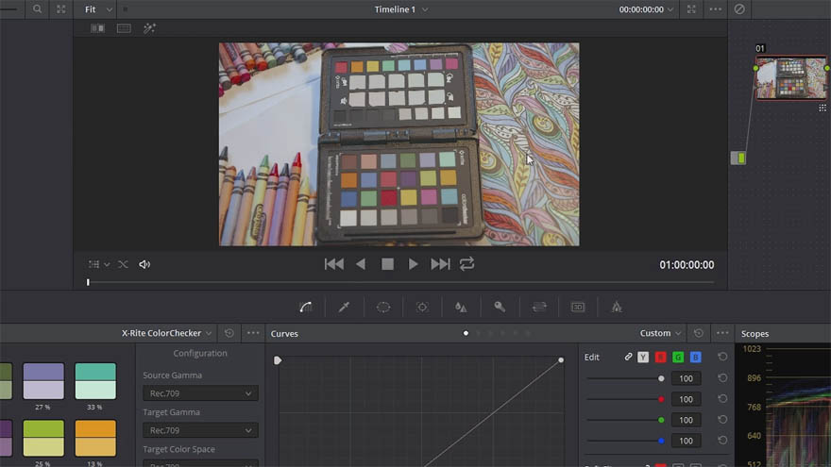This screenshot has width=831, height=467.
Task: Open the Target Gamma Rec.709 dropdown
Action: [200, 430]
